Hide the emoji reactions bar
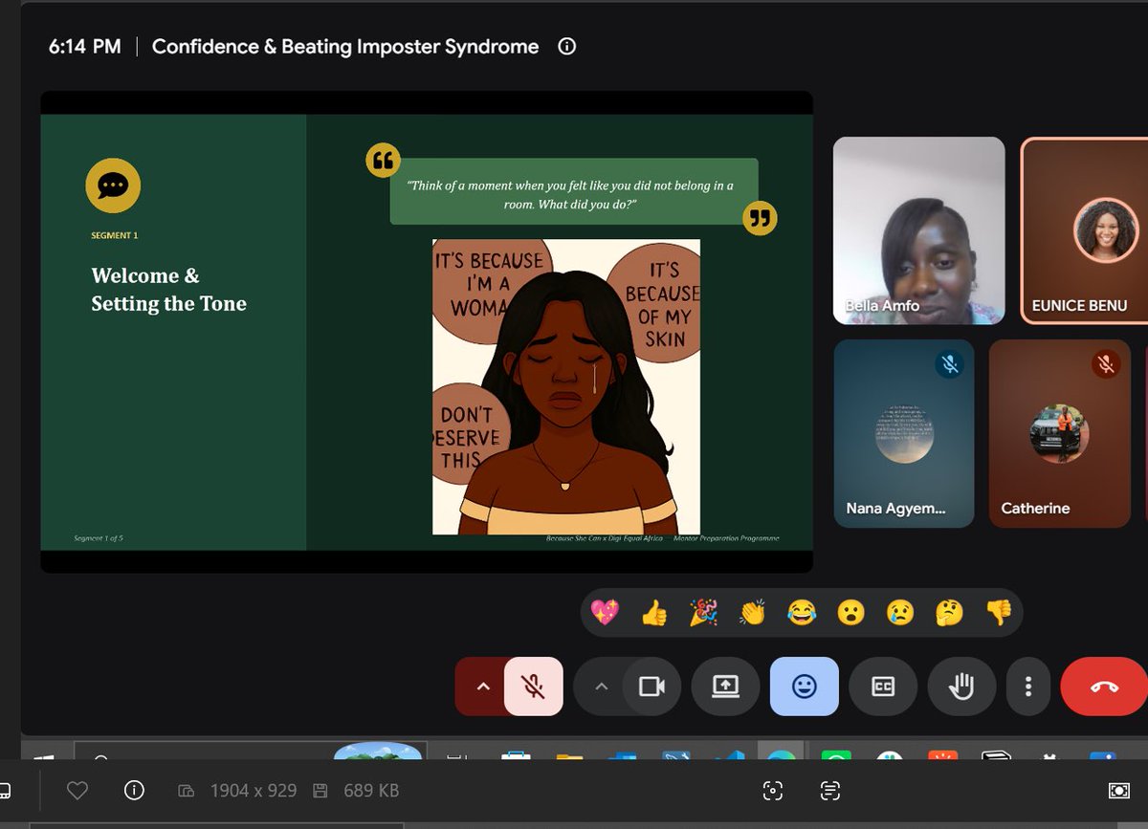 [805, 687]
